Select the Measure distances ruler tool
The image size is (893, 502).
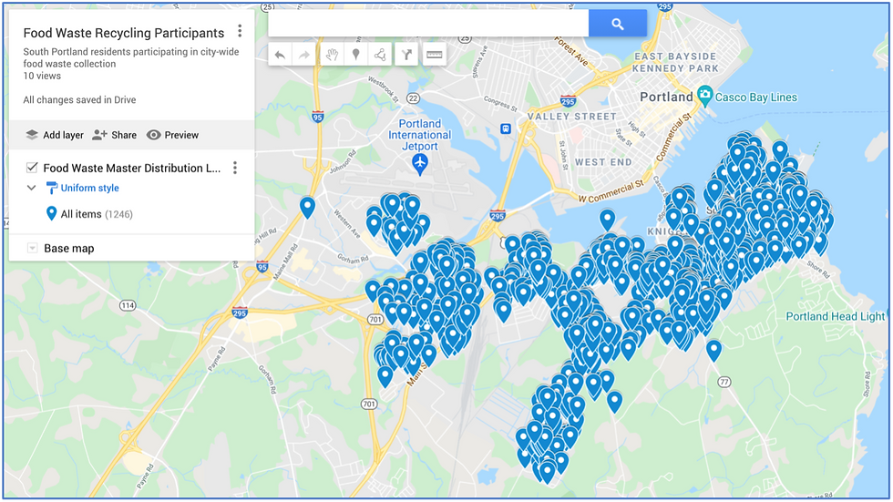(434, 56)
